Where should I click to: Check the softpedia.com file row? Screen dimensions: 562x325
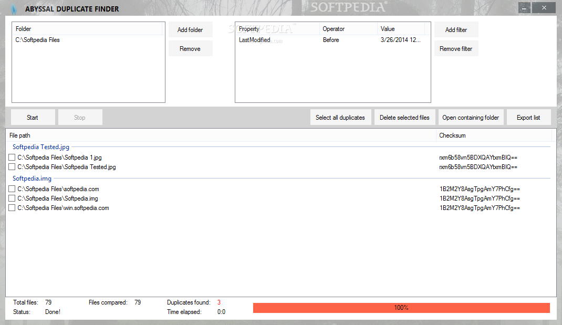pos(12,189)
